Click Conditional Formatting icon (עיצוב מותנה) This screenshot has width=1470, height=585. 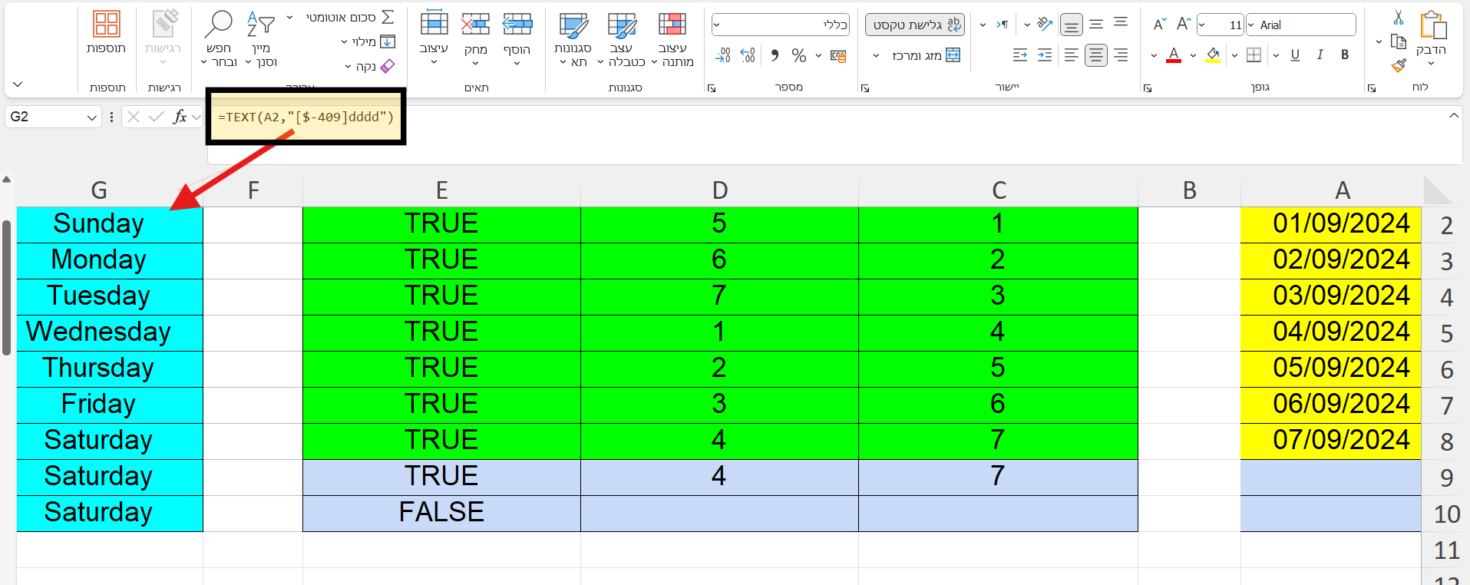[672, 25]
